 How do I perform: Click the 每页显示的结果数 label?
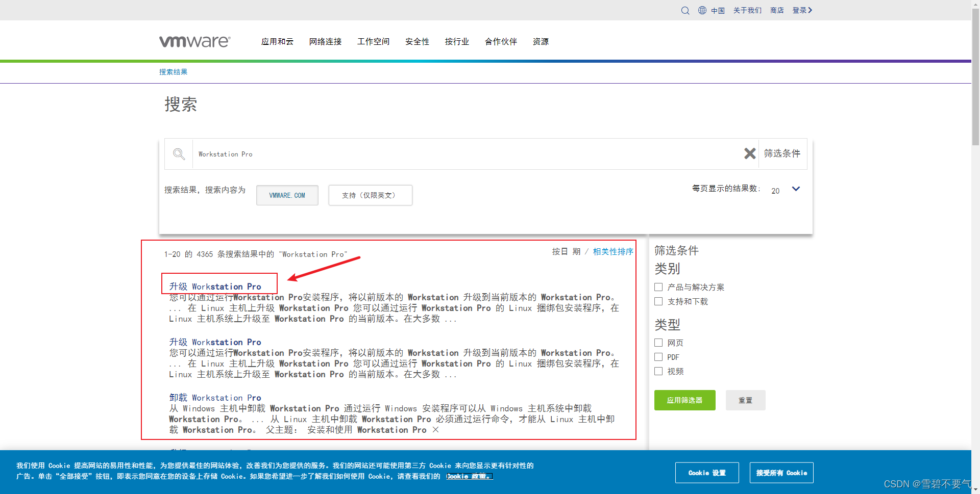[726, 189]
